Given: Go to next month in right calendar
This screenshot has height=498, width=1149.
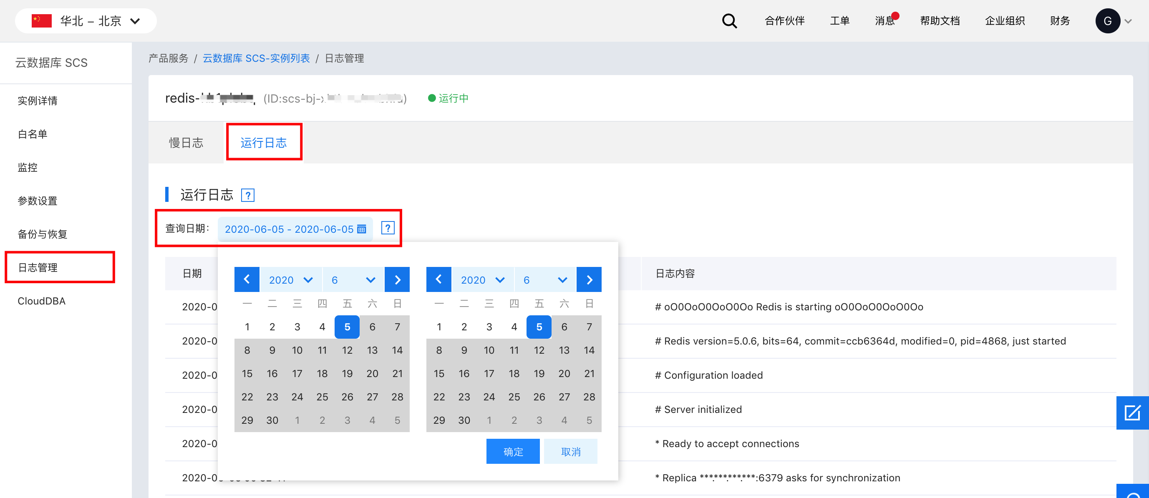Looking at the screenshot, I should [589, 279].
